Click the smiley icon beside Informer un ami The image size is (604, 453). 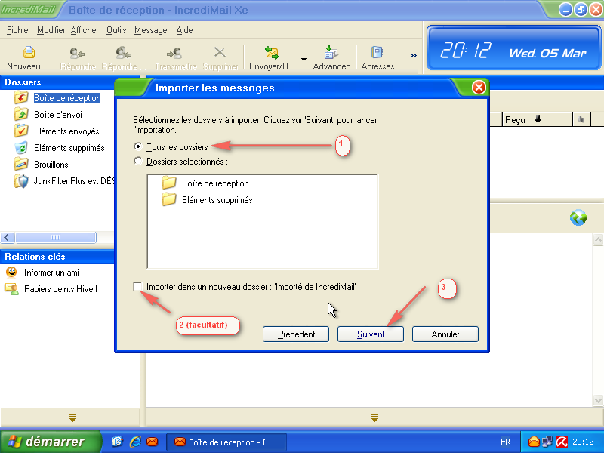point(11,272)
